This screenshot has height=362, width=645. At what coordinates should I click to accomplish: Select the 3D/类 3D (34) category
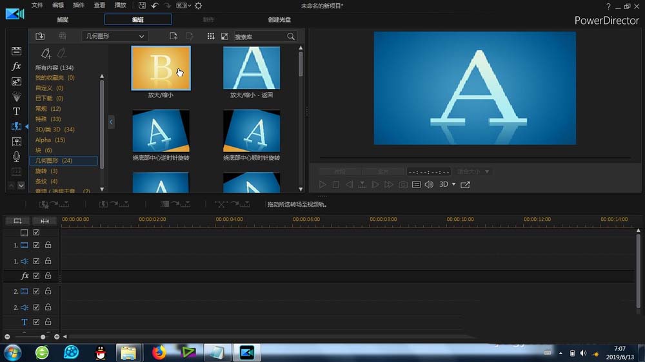pyautogui.click(x=55, y=129)
